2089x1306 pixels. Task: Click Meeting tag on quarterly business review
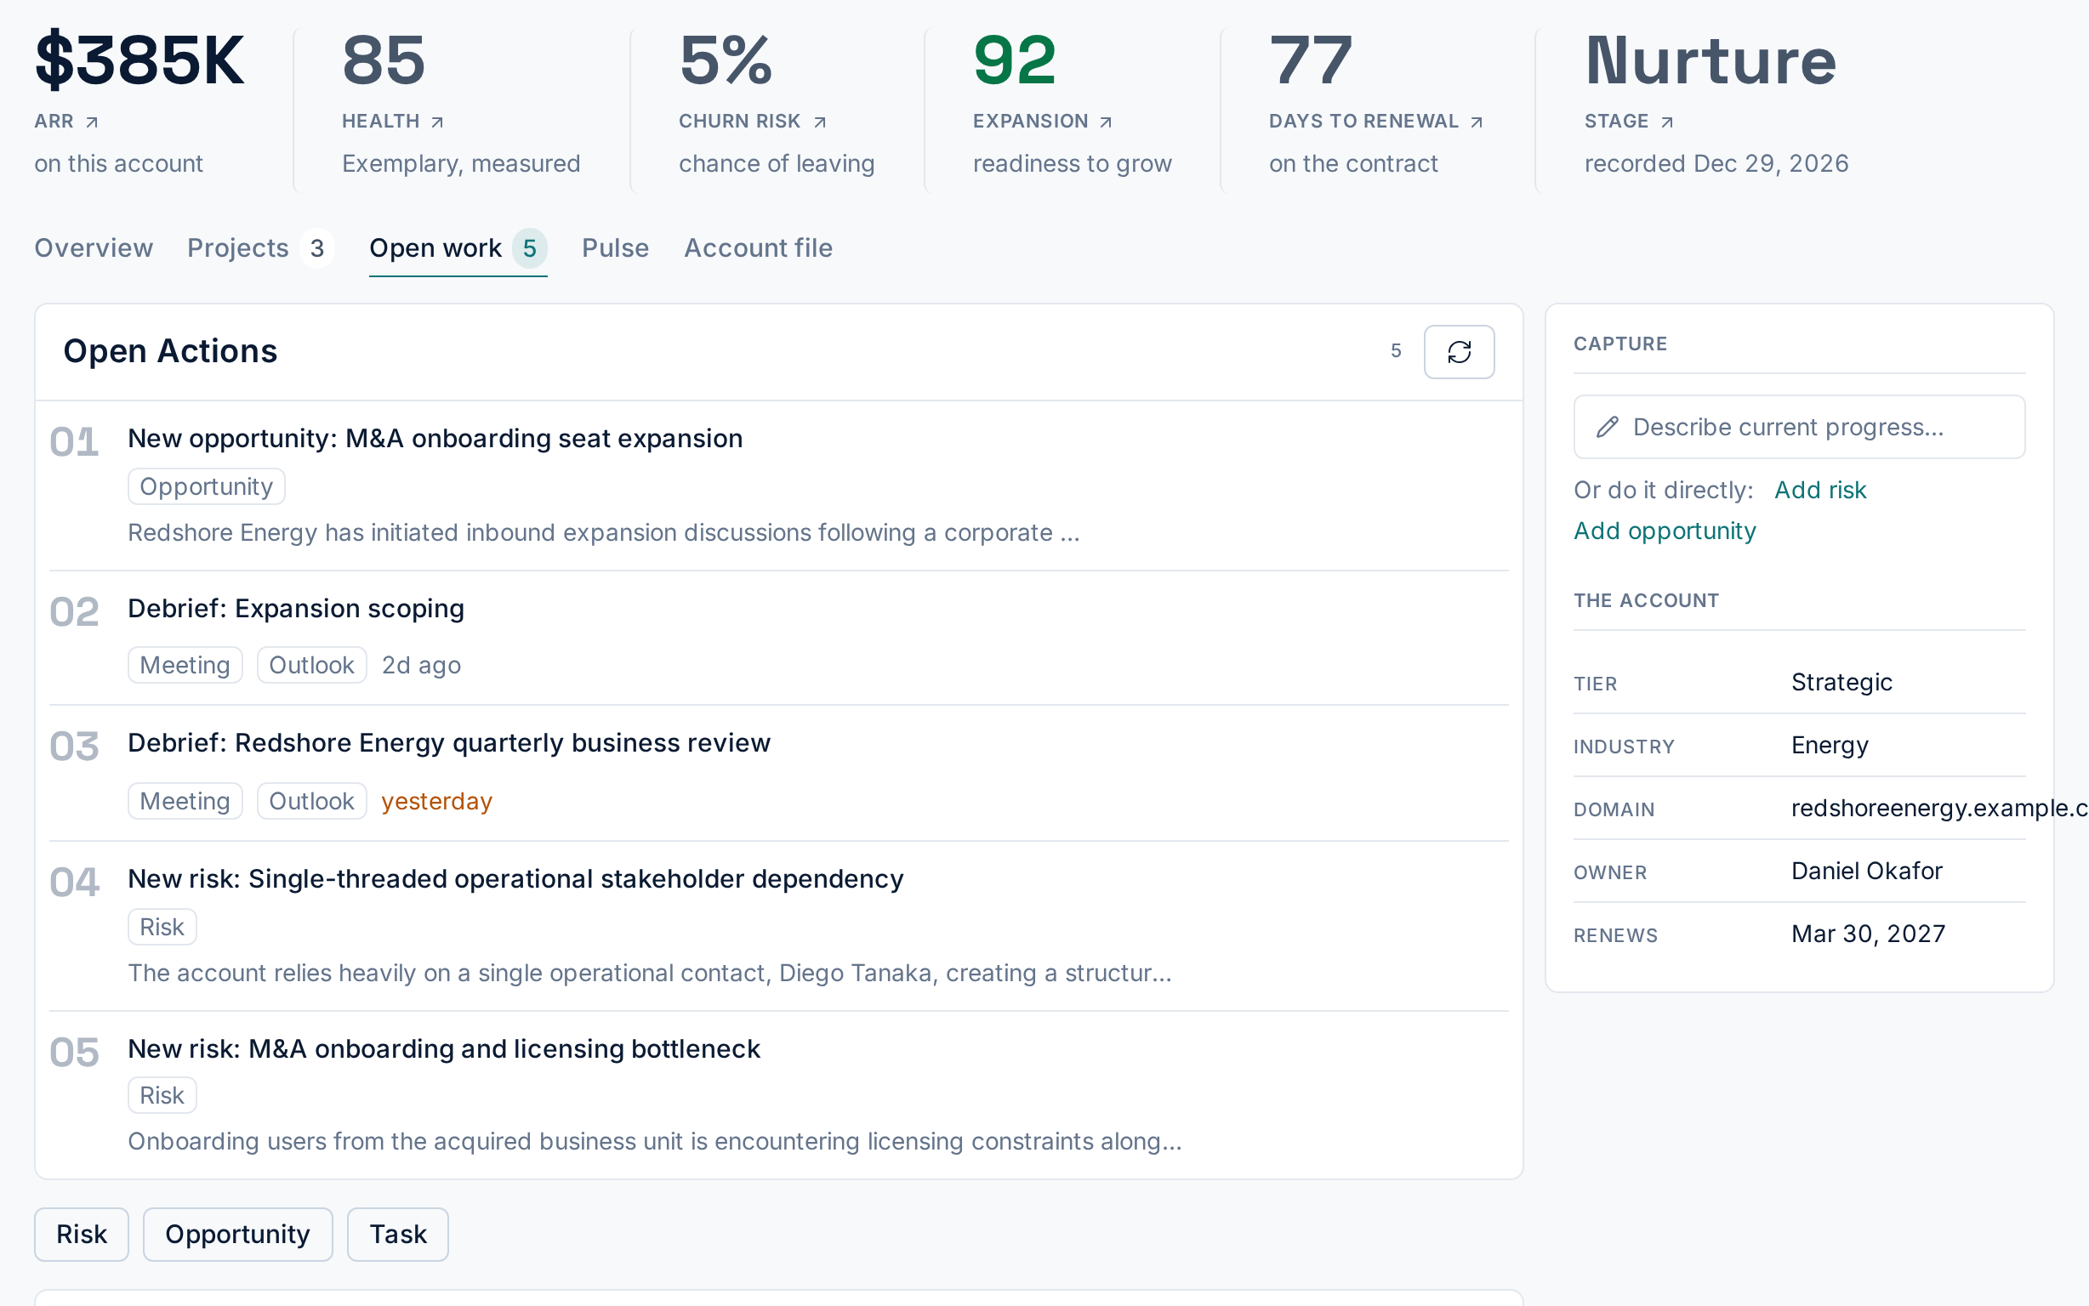tap(185, 801)
